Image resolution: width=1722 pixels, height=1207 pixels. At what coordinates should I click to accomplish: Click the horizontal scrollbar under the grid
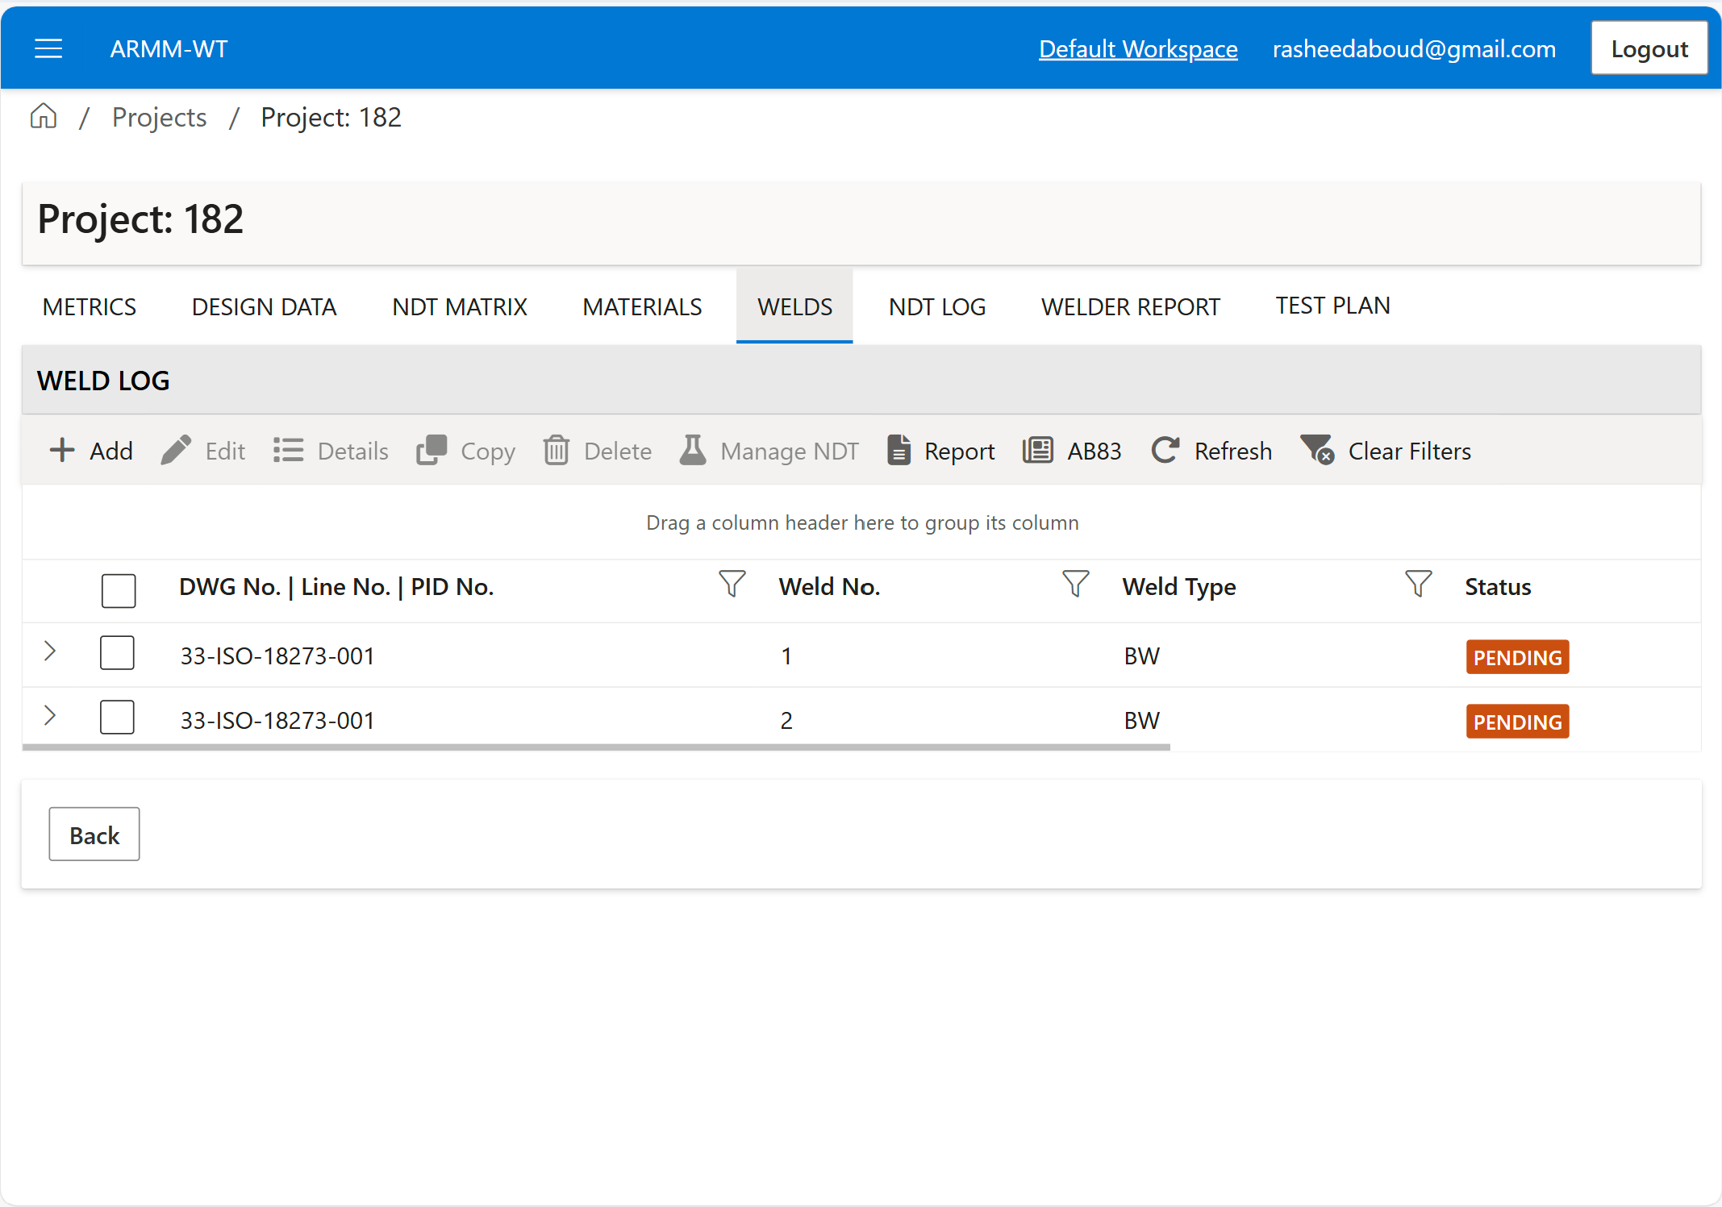click(596, 747)
